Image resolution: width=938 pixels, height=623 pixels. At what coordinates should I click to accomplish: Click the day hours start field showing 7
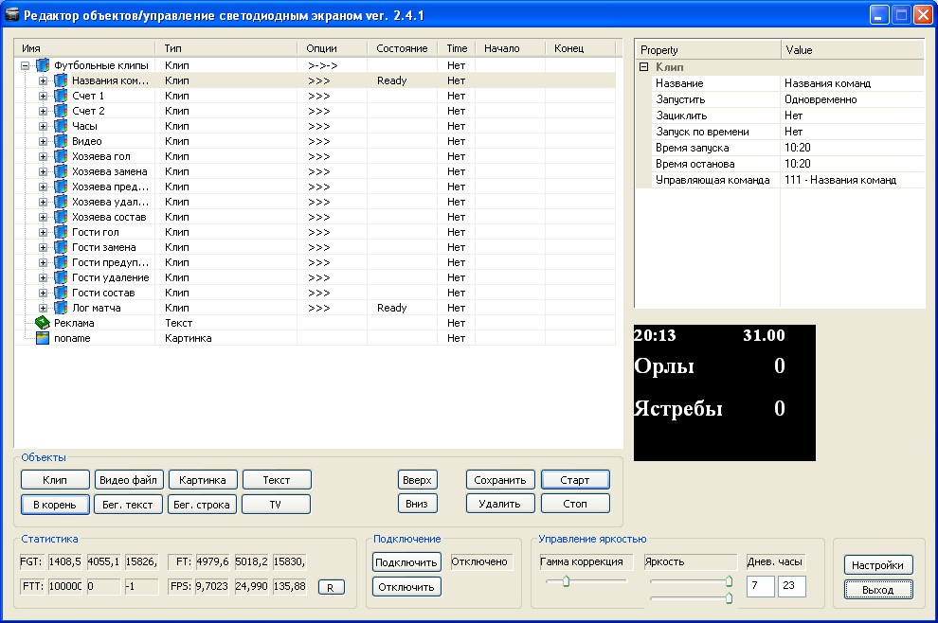[760, 586]
